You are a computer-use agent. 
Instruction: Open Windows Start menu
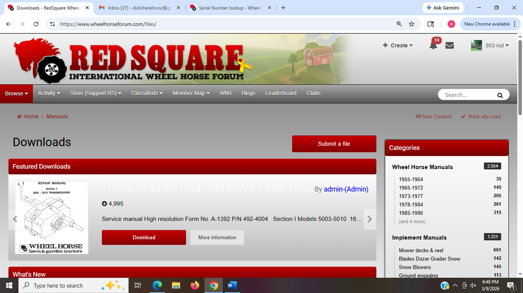[x=9, y=286]
